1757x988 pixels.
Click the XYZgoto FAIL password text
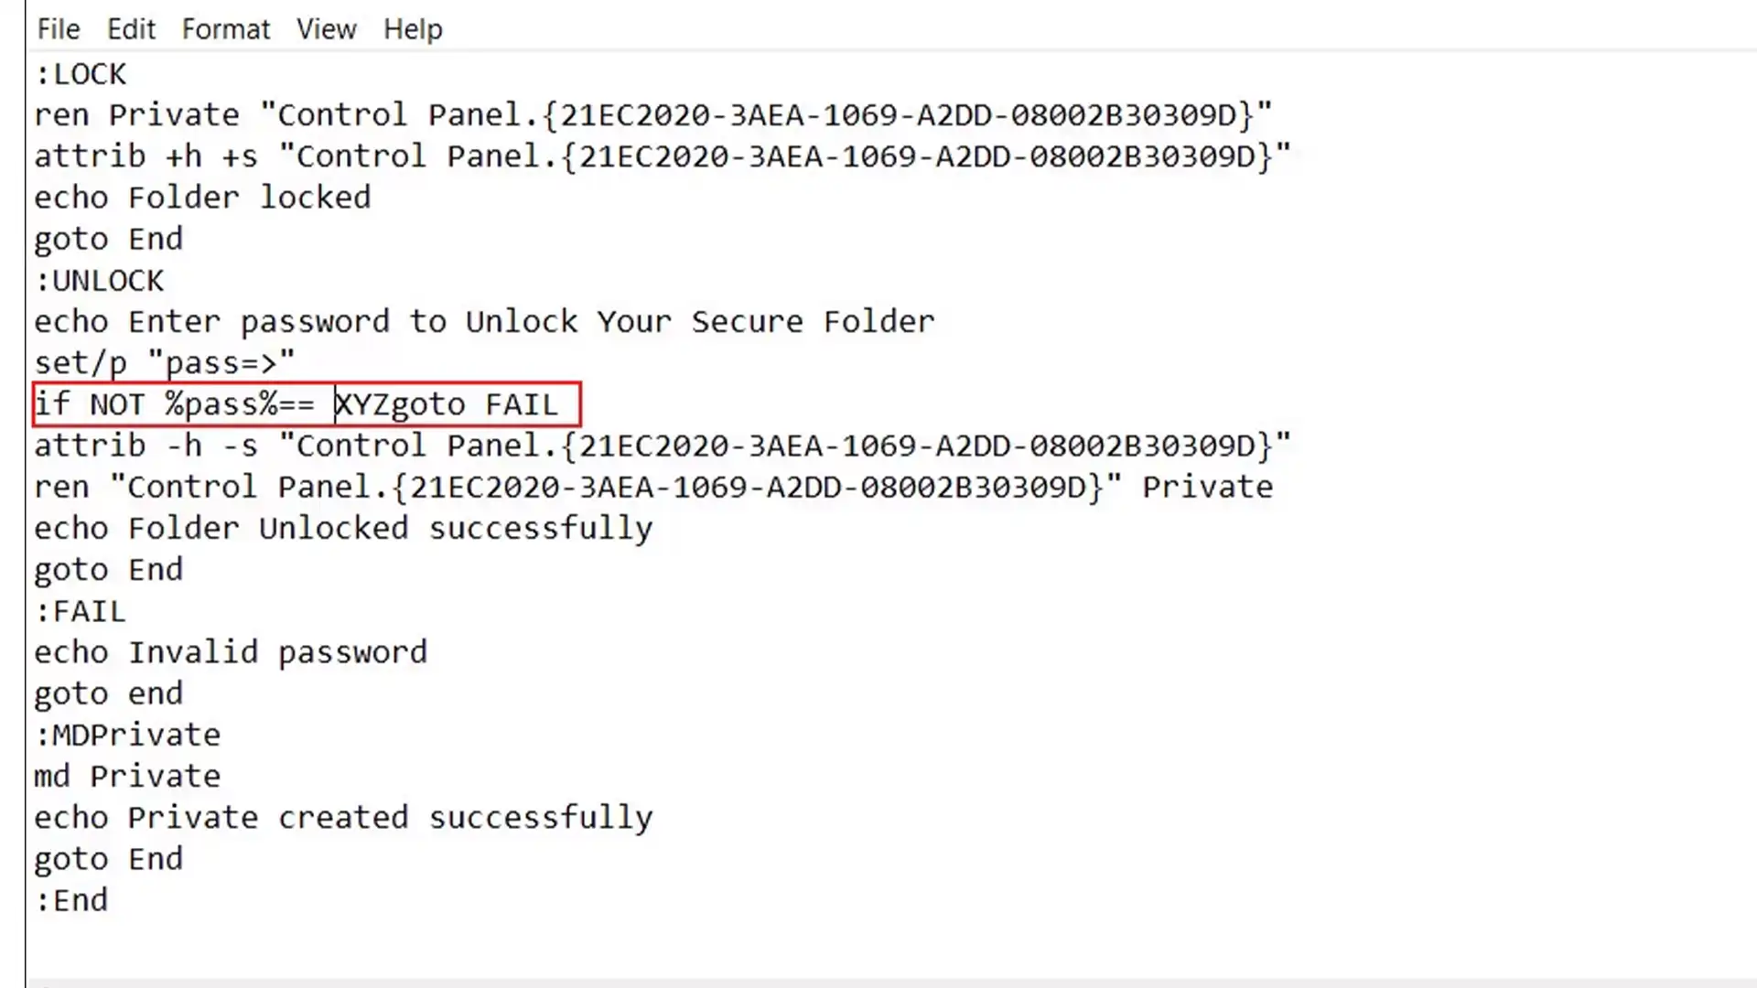446,403
